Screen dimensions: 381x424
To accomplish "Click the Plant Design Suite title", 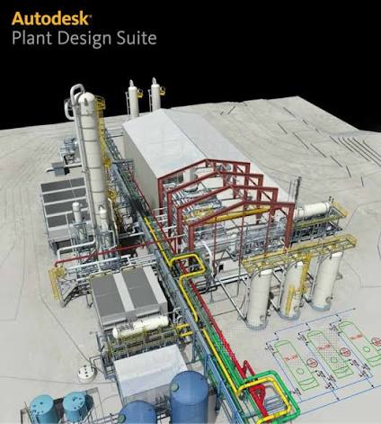I will point(84,38).
